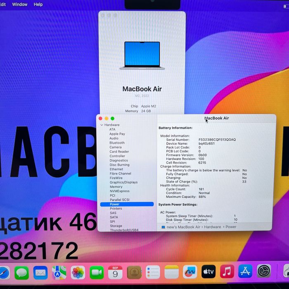The height and width of the screenshot is (289, 289).
Task: Click Power in the path bar
Action: (231, 227)
